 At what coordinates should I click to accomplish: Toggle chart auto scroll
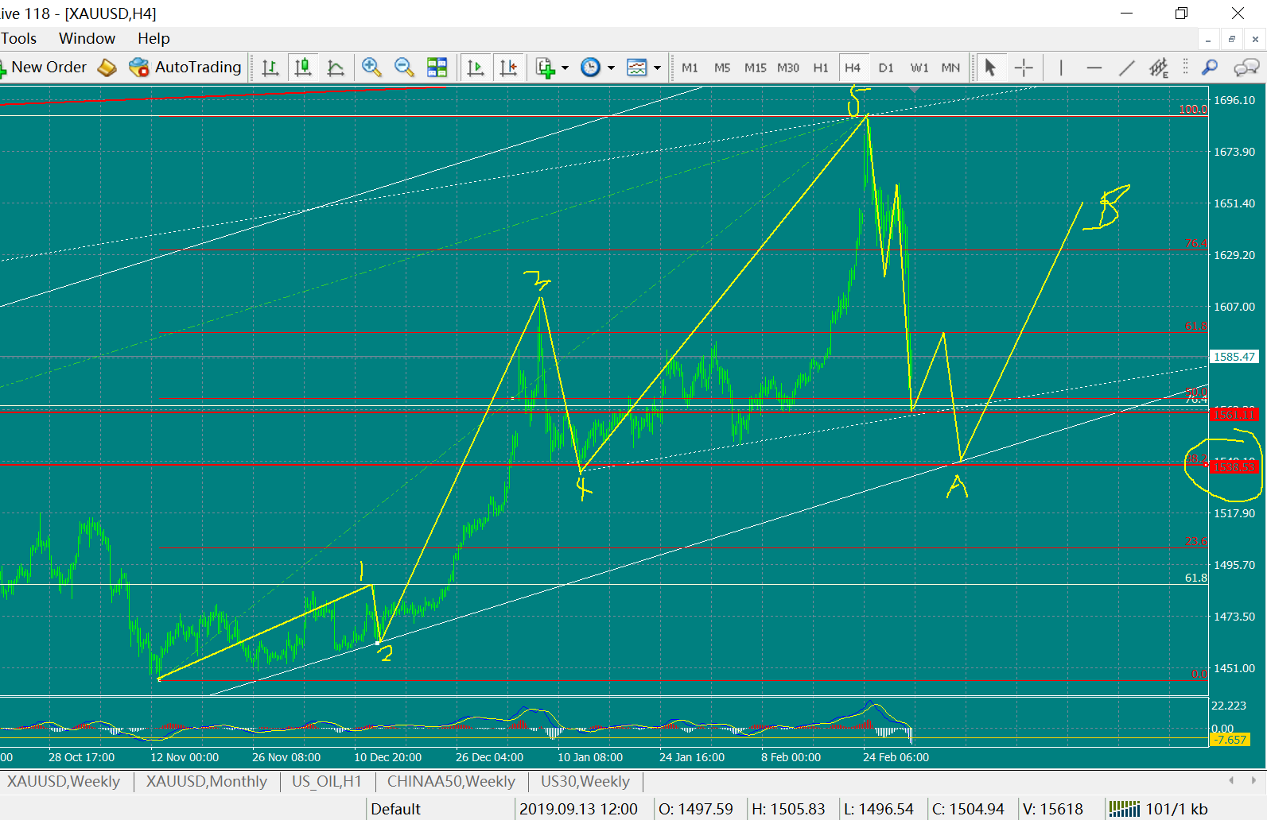coord(476,68)
